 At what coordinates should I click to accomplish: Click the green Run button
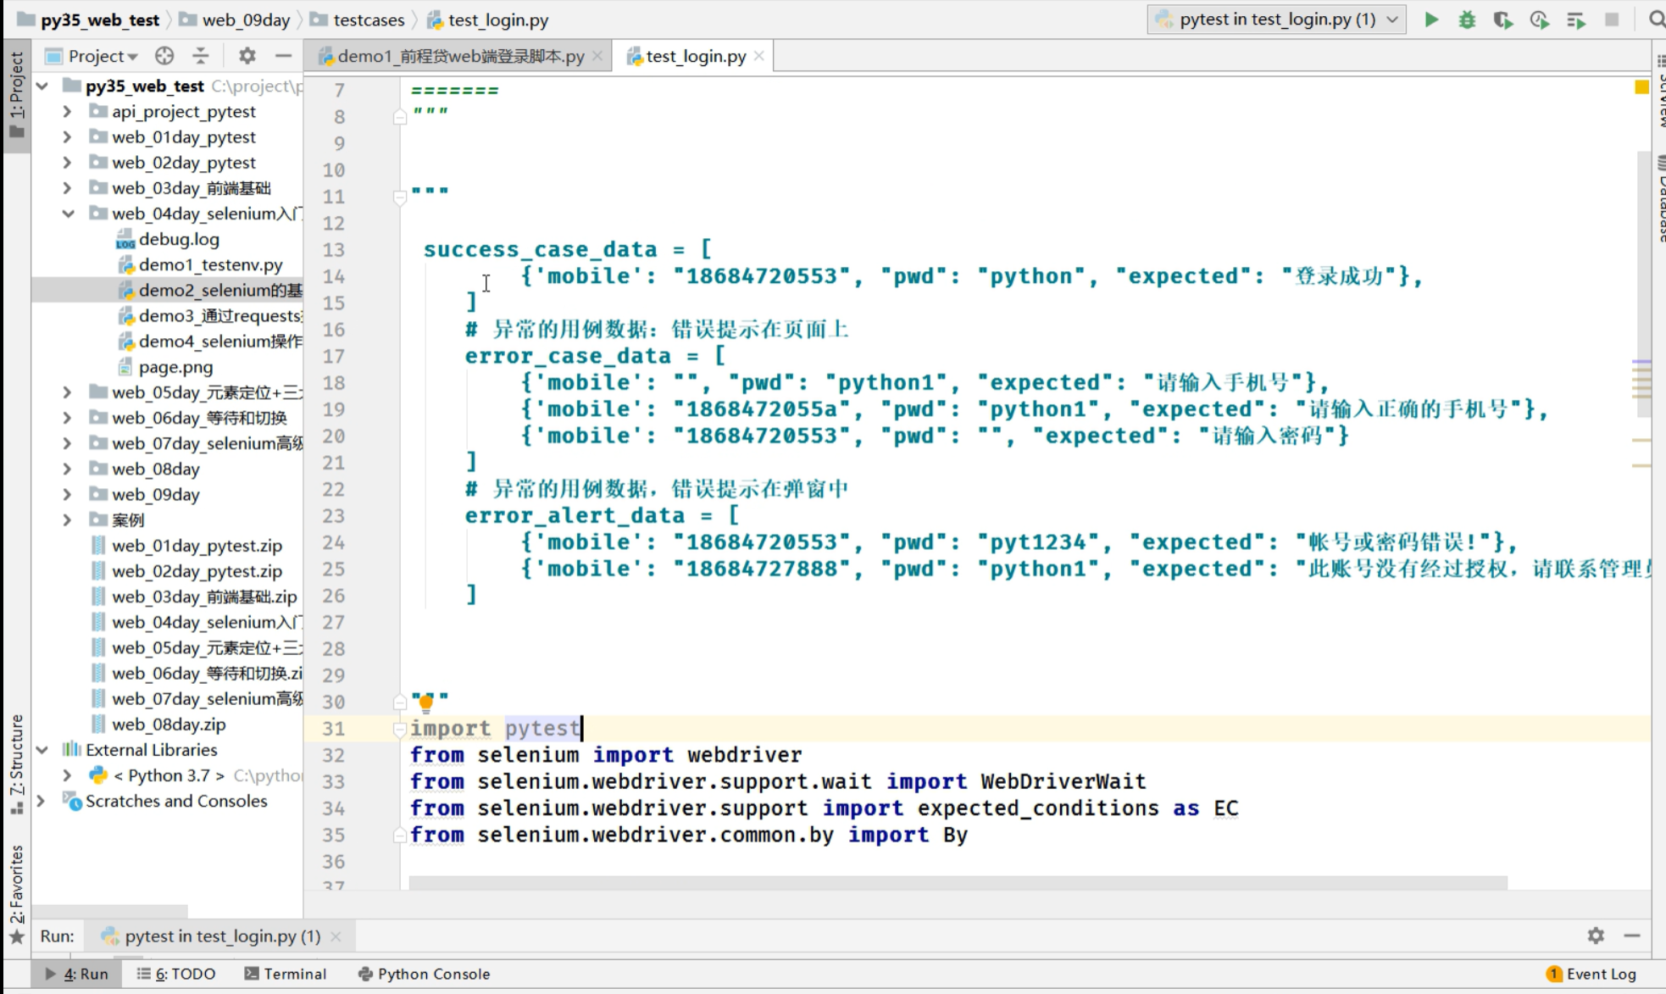click(x=1431, y=19)
